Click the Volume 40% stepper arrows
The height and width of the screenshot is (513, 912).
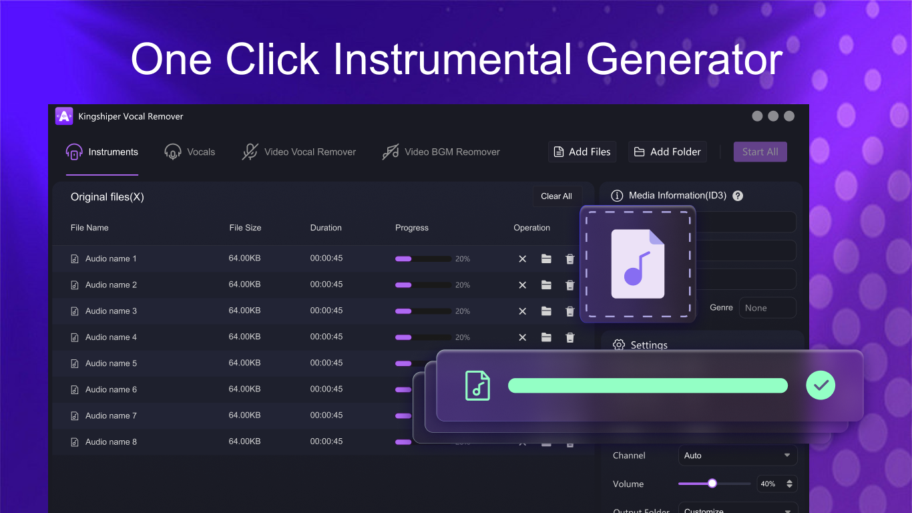(790, 484)
